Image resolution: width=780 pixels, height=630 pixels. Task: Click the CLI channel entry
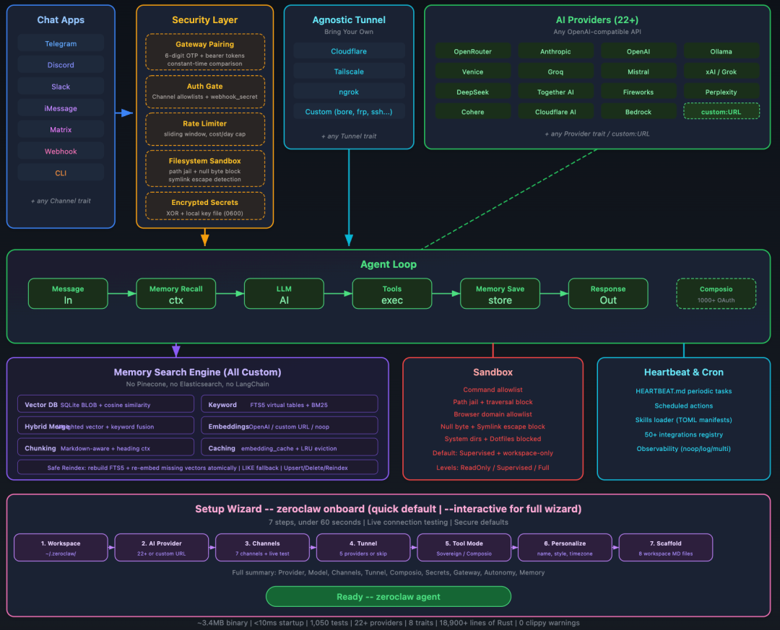61,173
